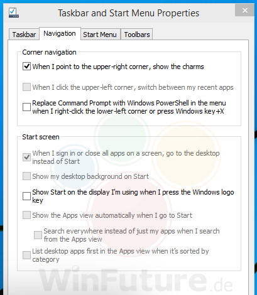Check Show my desktop background on Start
Viewport: 257px width, 295px height.
coord(26,176)
